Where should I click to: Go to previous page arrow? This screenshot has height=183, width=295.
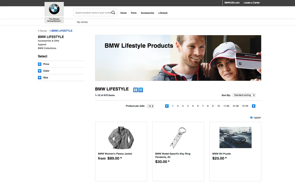(x=167, y=106)
